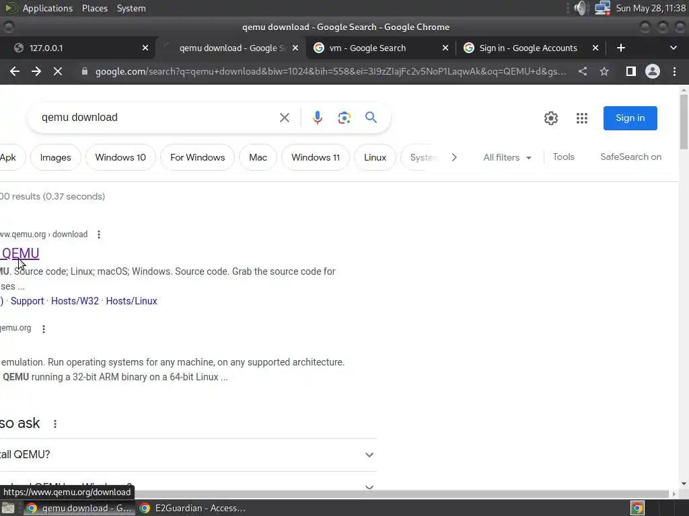Close the vm - Google Search tab
This screenshot has height=516, width=689.
coord(445,48)
